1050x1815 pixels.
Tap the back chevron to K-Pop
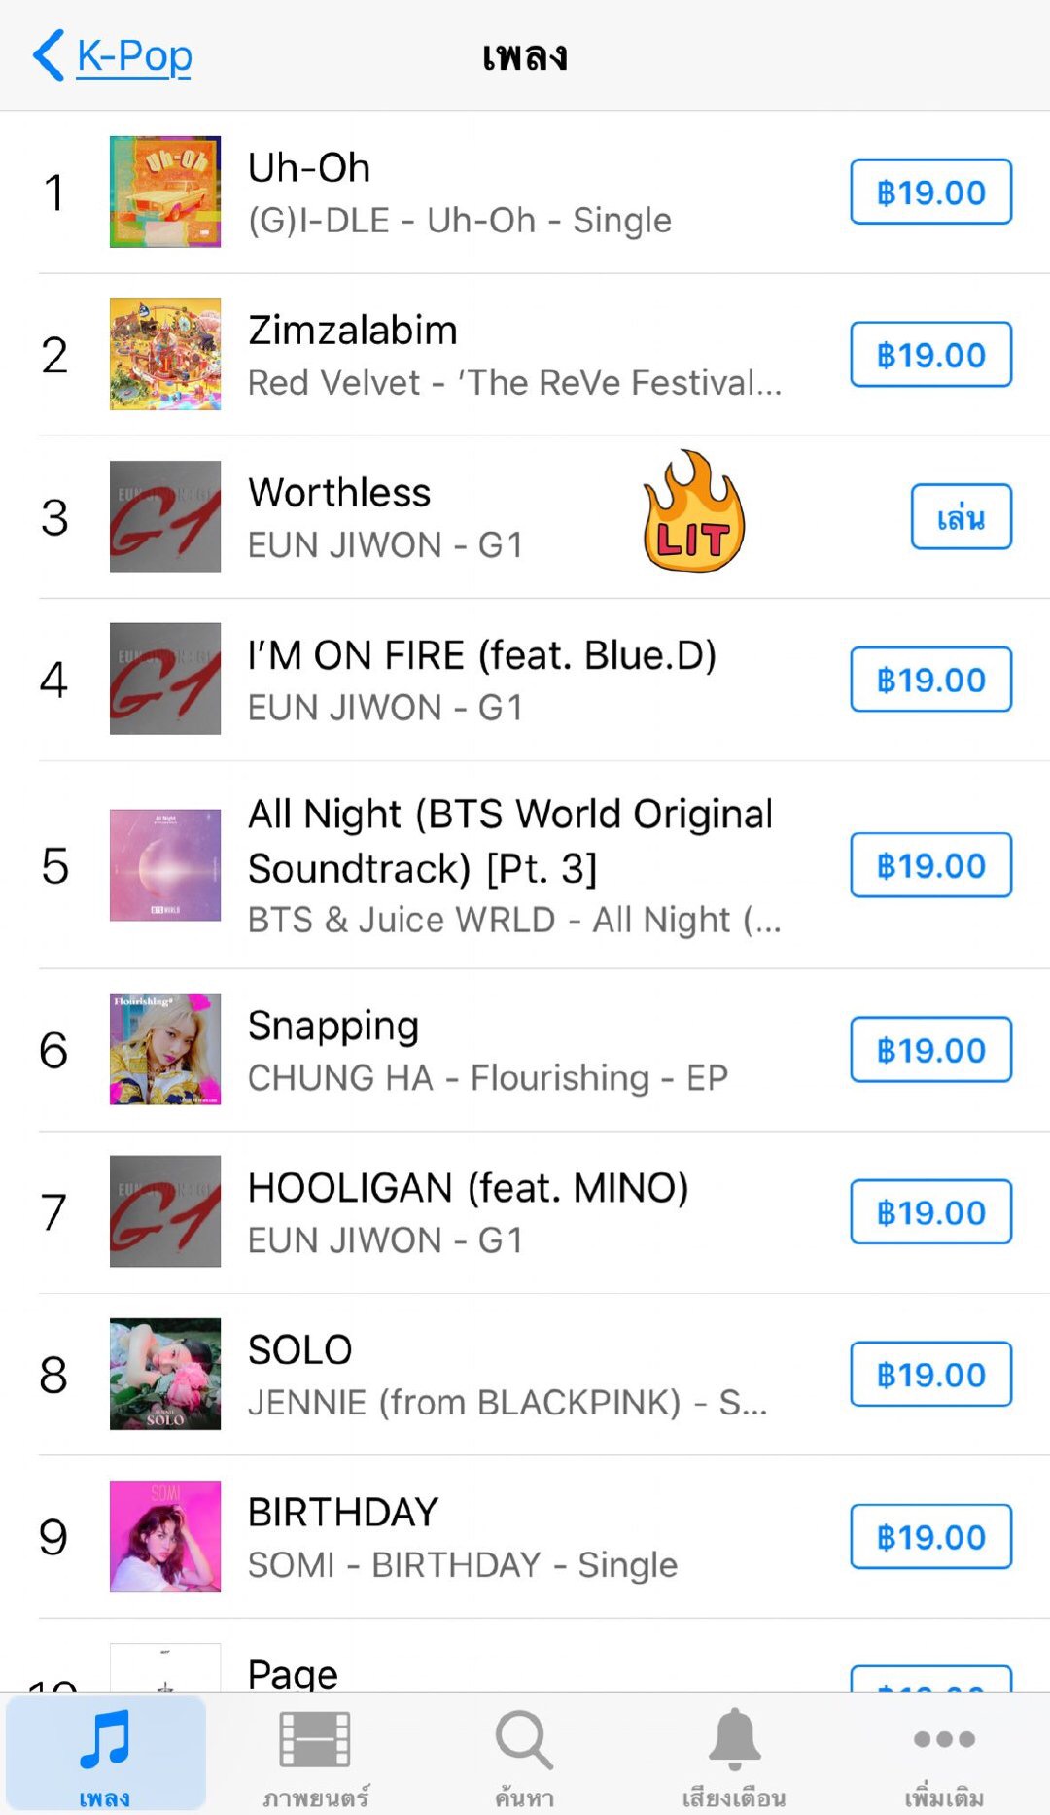pos(49,55)
